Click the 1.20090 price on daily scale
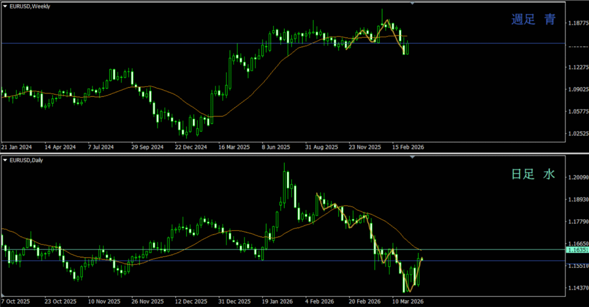Screen dimensions: 589x307 [577, 178]
